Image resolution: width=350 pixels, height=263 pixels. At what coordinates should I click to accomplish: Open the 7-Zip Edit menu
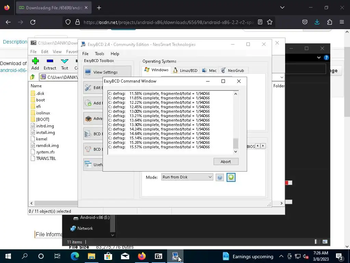point(45,52)
